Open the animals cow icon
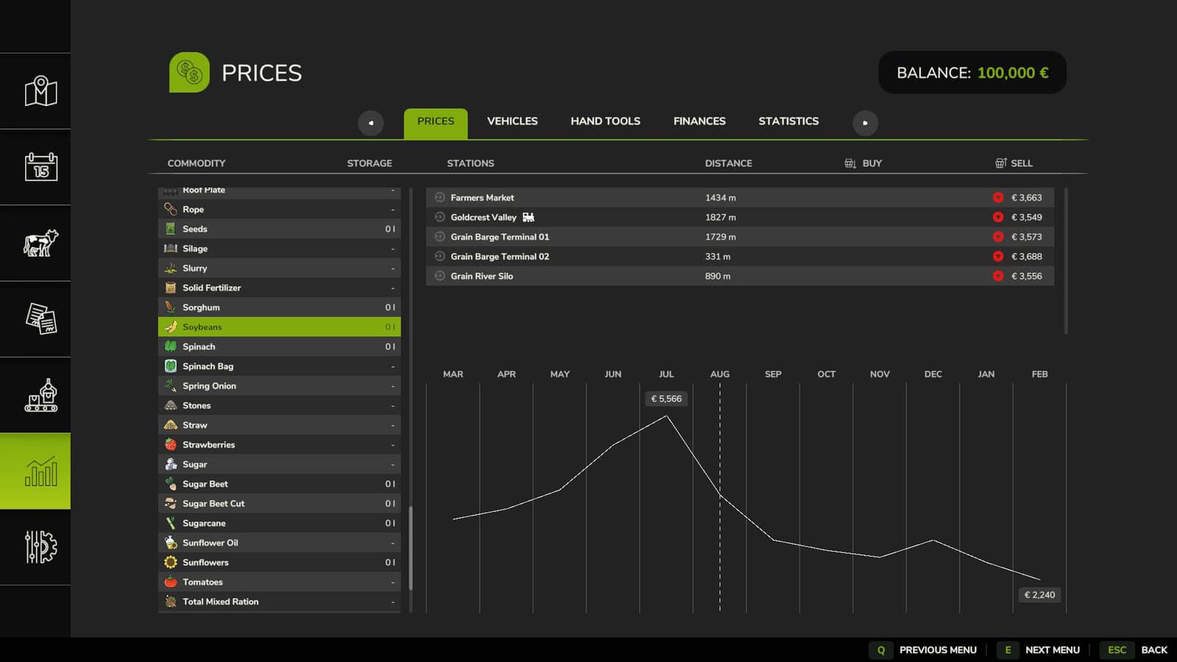Image resolution: width=1177 pixels, height=662 pixels. (x=40, y=243)
